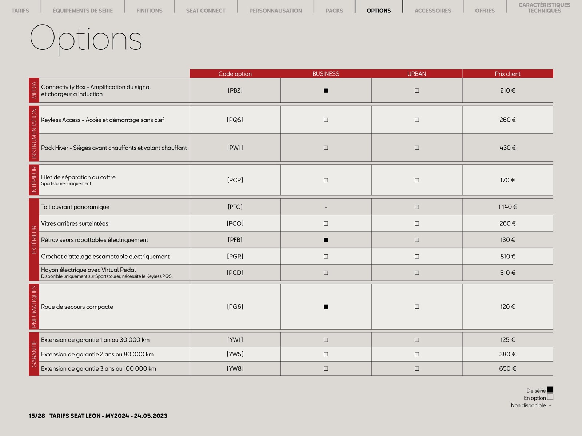Select the PERSONNALISATION tab
Viewport: 582px width, 436px height.
276,11
